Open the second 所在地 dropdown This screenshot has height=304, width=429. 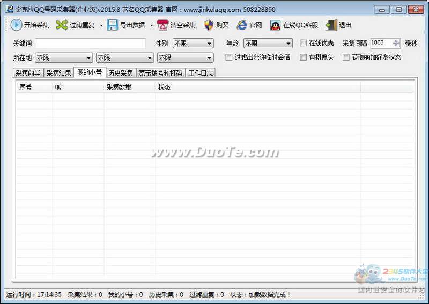pyautogui.click(x=125, y=58)
